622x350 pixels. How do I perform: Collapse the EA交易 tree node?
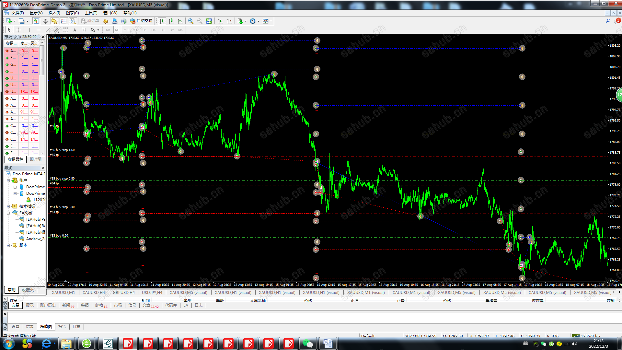8,213
